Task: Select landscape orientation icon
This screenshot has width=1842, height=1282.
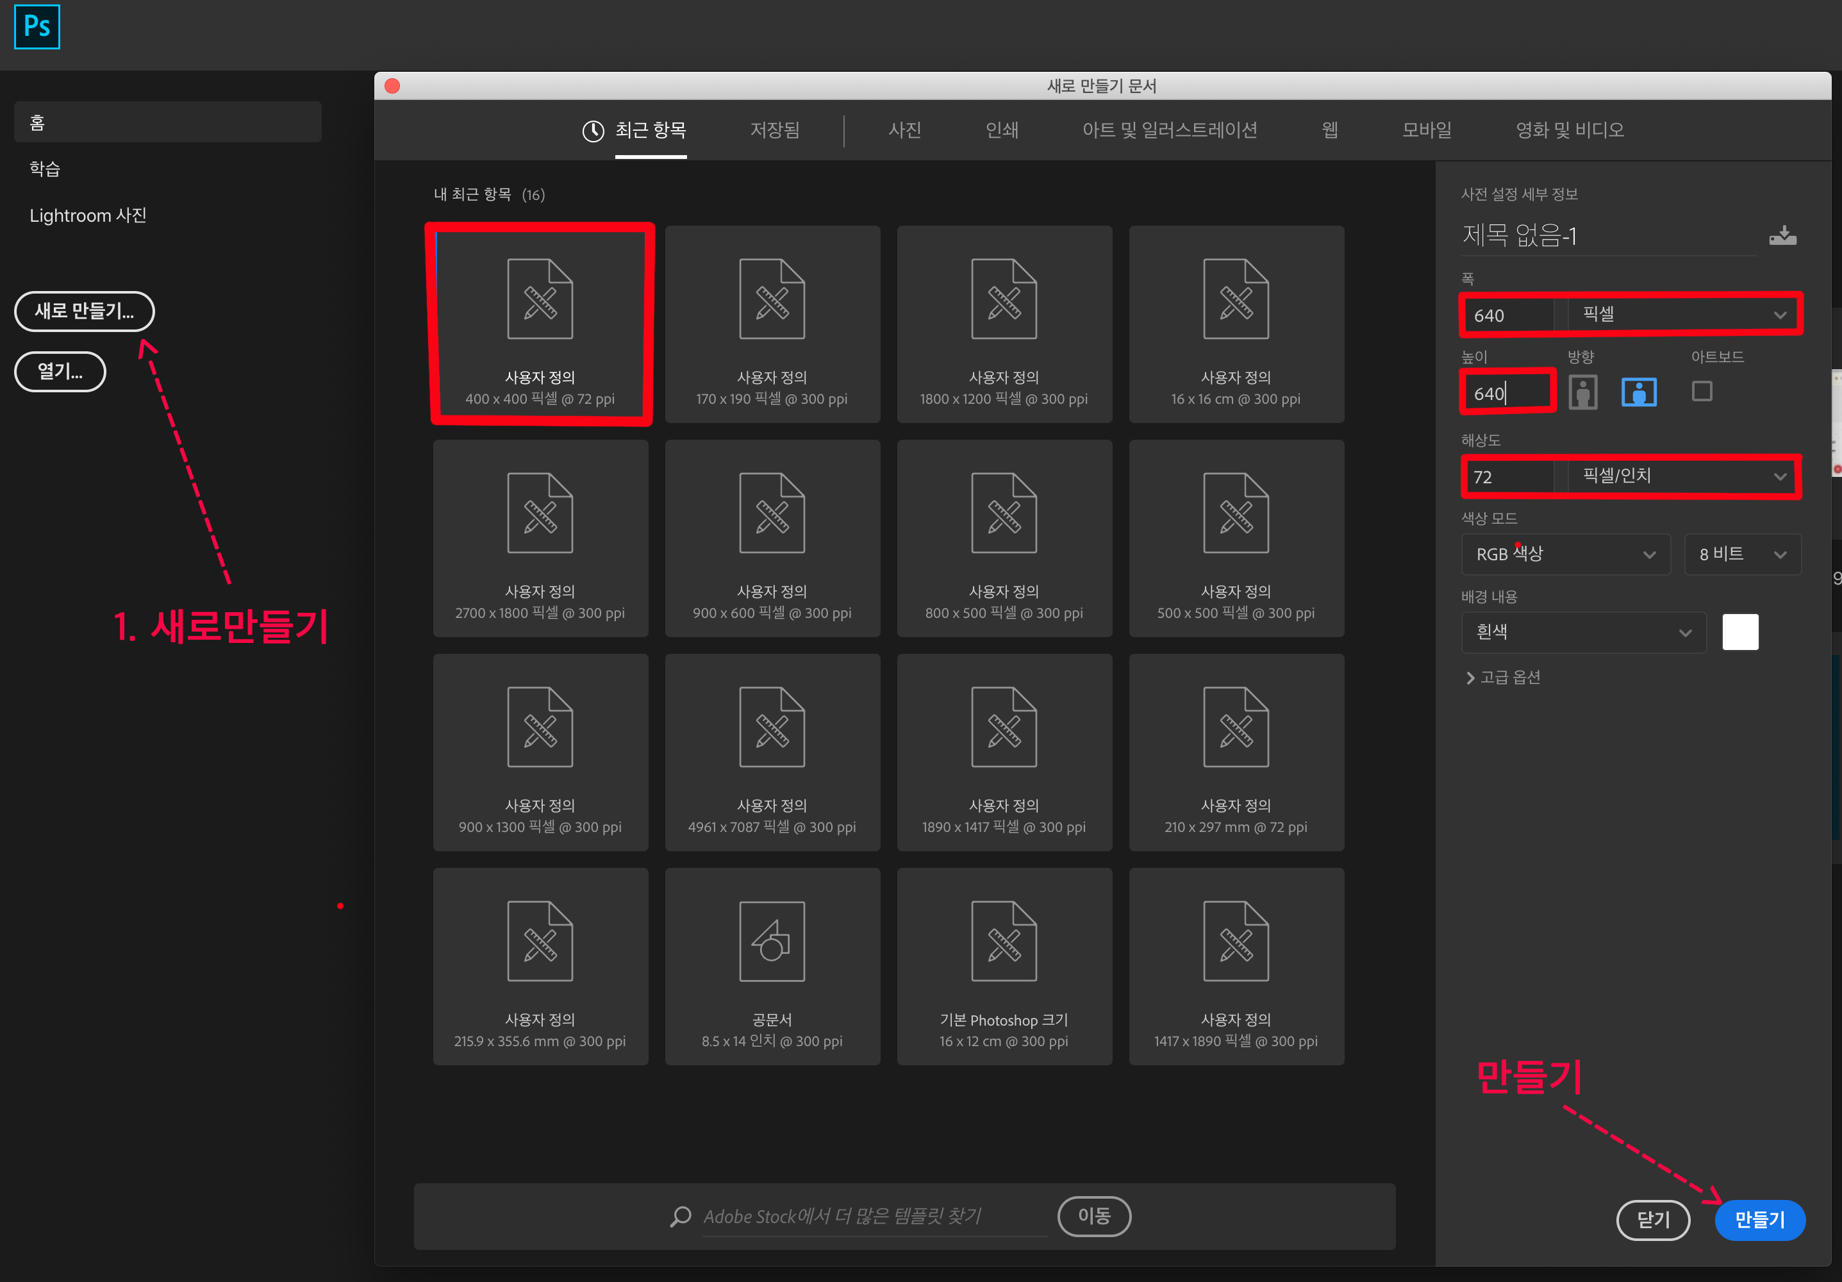Action: pos(1638,392)
